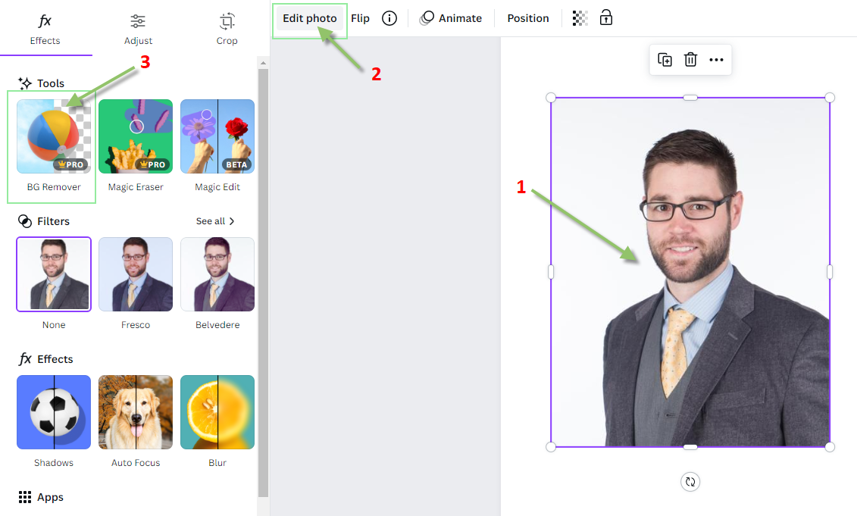Expand Filters with See all

(x=213, y=220)
